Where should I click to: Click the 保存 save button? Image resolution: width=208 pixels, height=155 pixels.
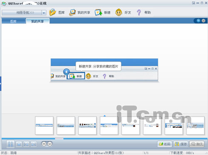coord(181,144)
